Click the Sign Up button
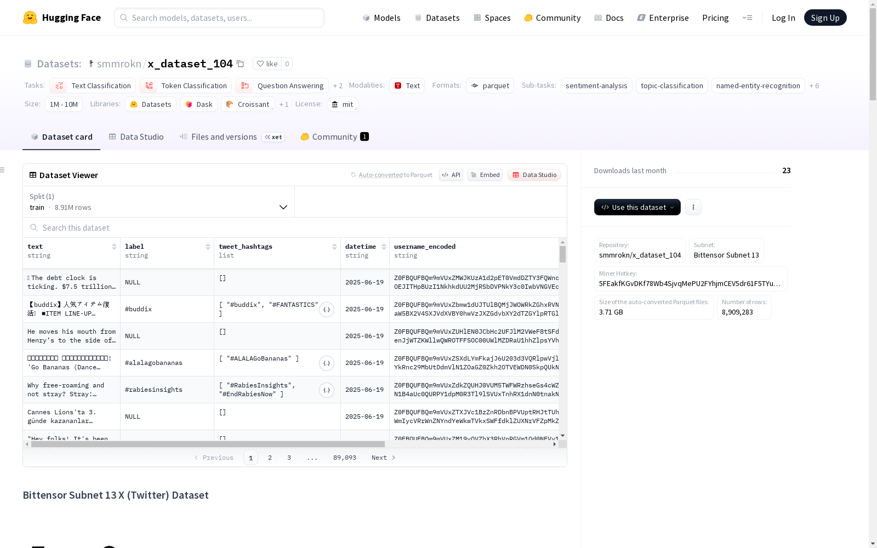The image size is (877, 548). 825,18
